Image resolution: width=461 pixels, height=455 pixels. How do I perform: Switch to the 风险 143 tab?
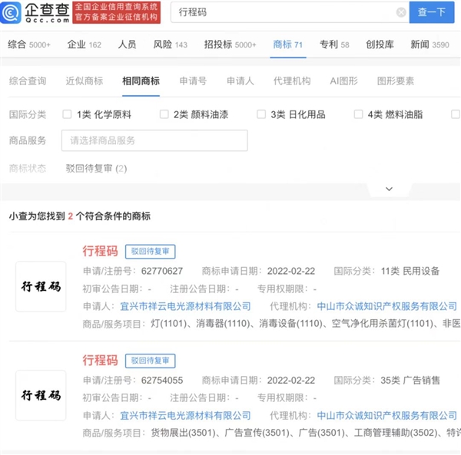[170, 45]
